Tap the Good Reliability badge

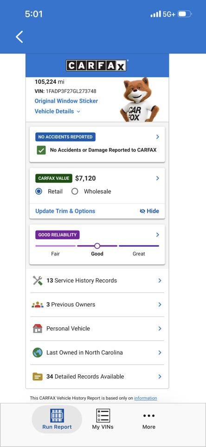click(58, 235)
